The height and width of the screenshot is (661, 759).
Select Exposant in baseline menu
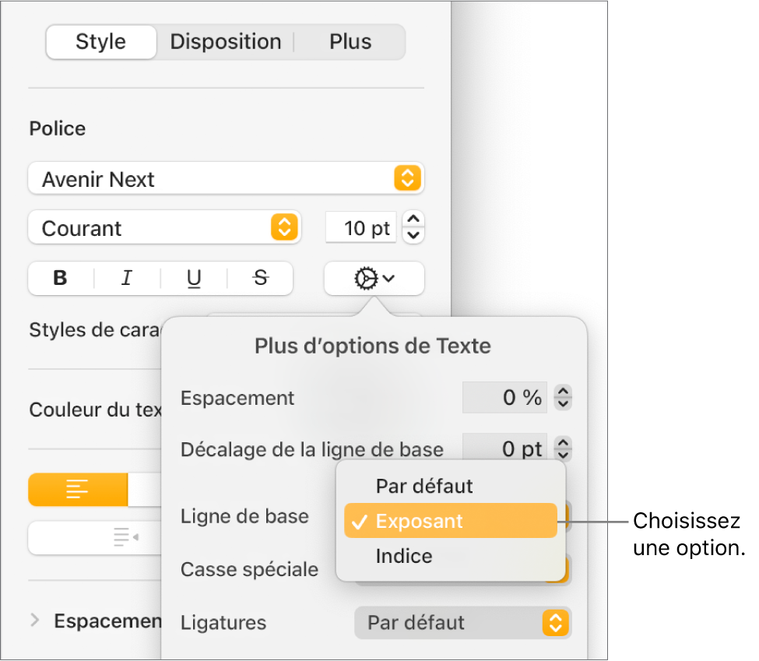(450, 522)
